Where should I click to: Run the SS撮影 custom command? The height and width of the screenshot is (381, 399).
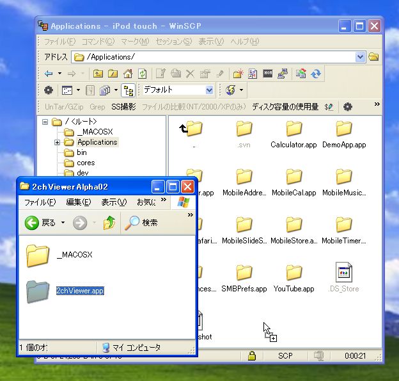click(x=123, y=107)
